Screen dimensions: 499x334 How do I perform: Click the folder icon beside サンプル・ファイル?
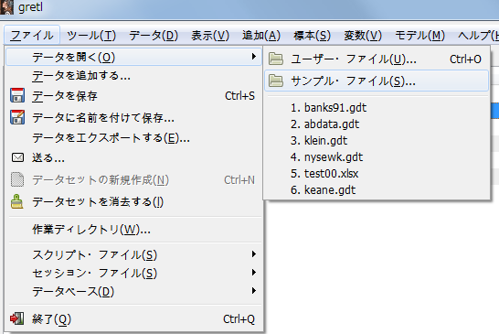pyautogui.click(x=276, y=81)
